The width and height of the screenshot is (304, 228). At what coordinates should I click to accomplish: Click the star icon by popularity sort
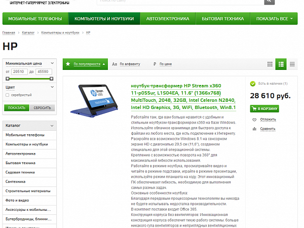pyautogui.click(x=68, y=64)
